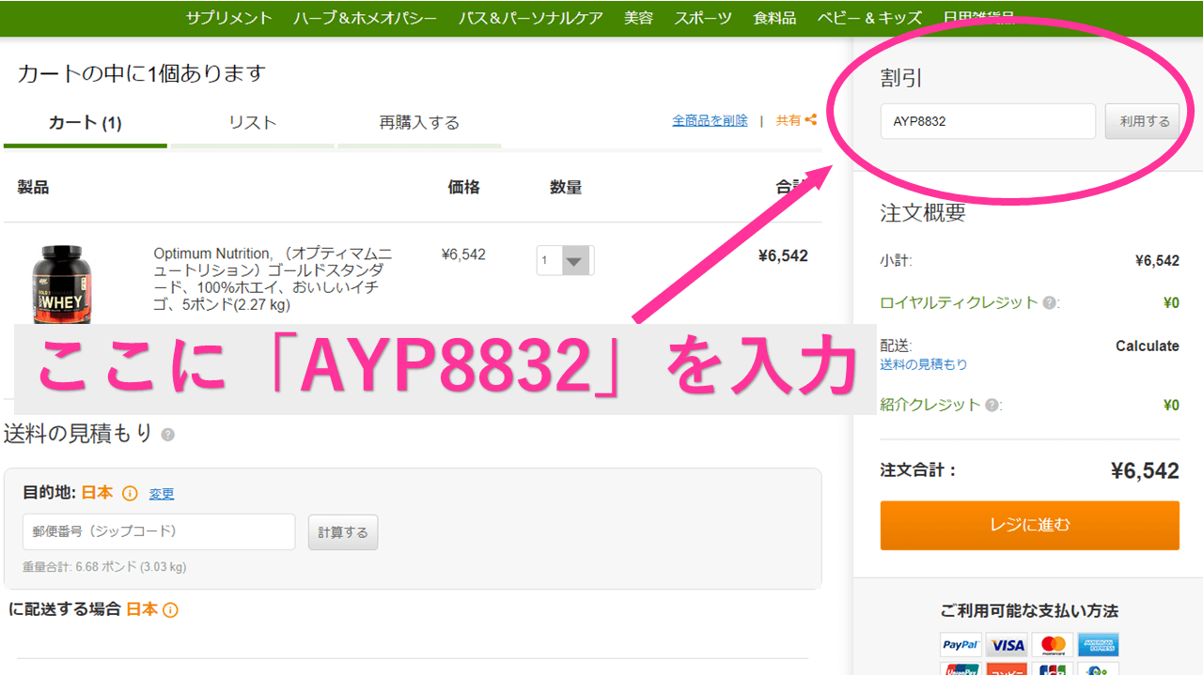Click help icon next to ロイヤルティクレジット
1203x676 pixels.
click(x=1051, y=303)
